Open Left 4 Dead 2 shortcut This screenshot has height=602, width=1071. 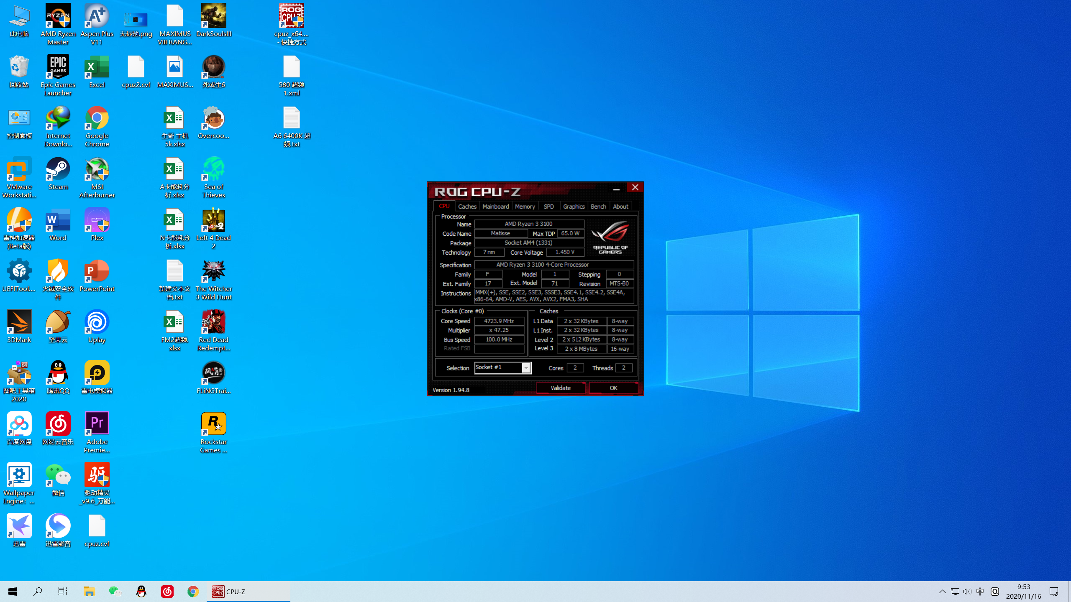214,228
